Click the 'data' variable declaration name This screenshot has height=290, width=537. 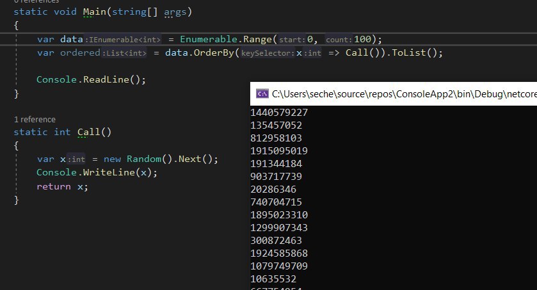click(72, 40)
